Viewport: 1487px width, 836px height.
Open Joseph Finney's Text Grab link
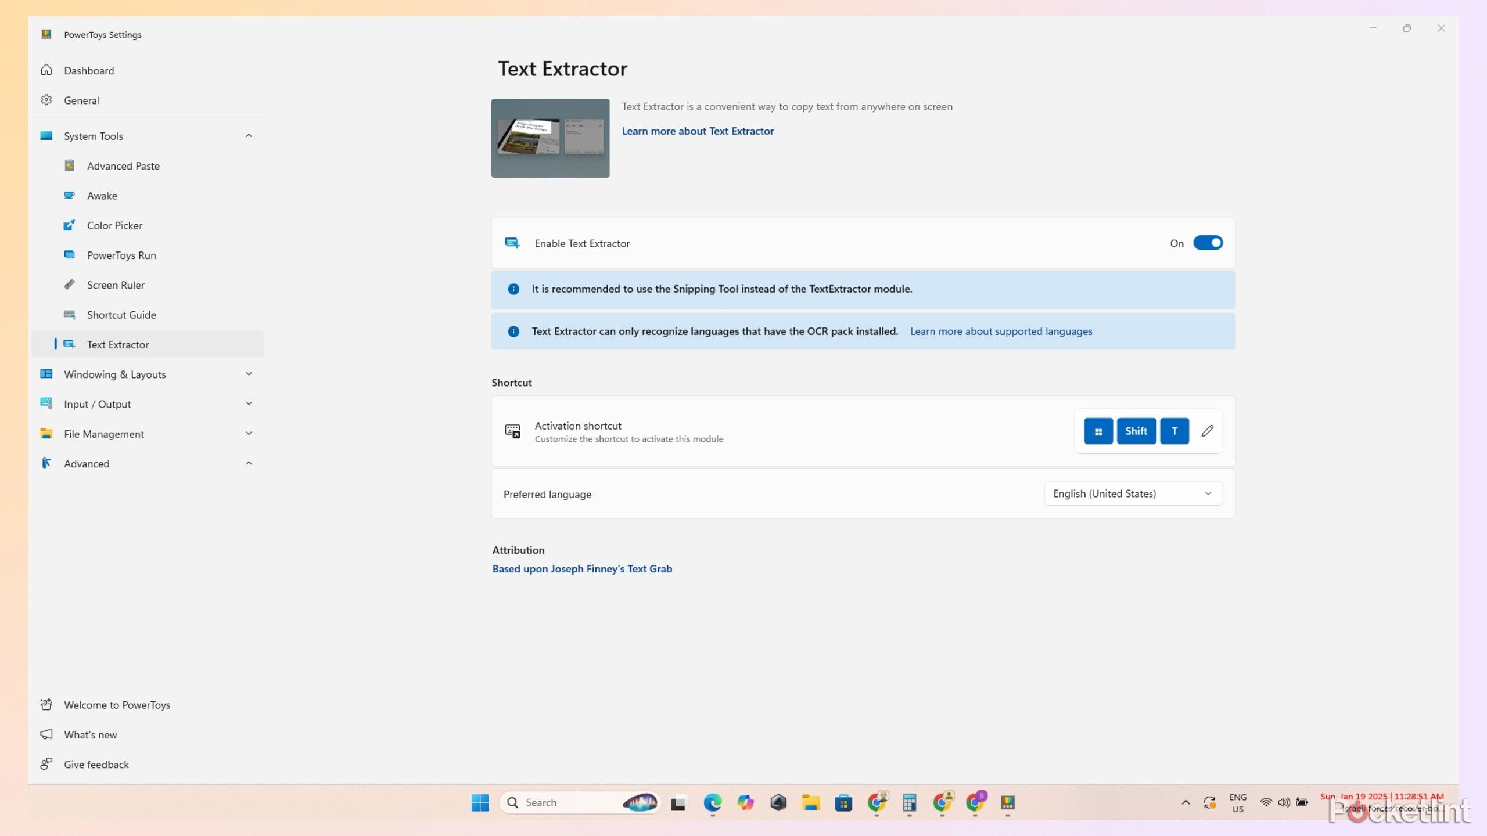(582, 569)
